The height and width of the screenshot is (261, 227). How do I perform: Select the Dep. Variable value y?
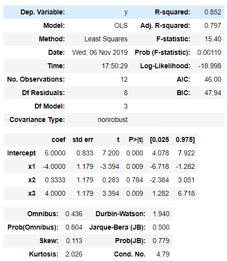(x=126, y=12)
